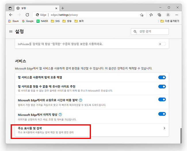Toggle 쇼핑으로 시간과 비용 절약 switch

click(162, 99)
